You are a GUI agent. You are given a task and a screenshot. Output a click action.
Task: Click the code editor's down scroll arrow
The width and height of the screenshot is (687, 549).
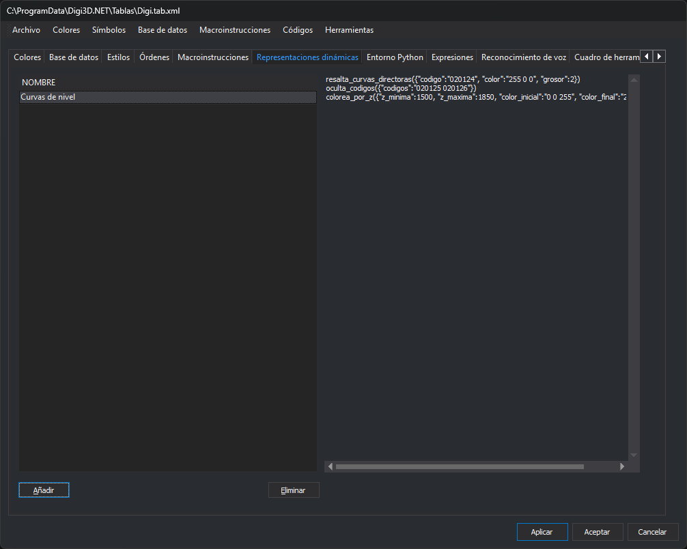(x=634, y=455)
